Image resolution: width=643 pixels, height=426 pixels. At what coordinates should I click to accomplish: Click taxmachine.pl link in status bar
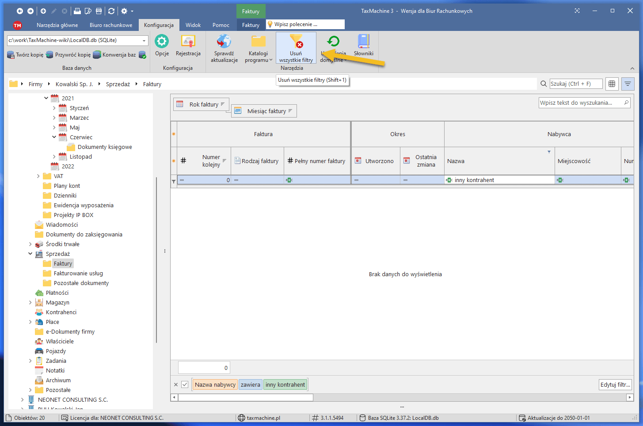tap(263, 418)
